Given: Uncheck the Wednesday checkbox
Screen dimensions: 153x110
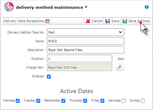Looking at the screenshot, I should (63, 101).
